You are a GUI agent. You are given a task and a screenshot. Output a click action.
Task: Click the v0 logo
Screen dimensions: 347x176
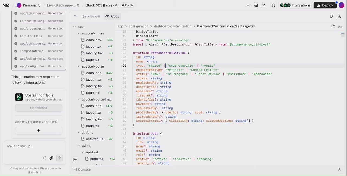point(6,5)
